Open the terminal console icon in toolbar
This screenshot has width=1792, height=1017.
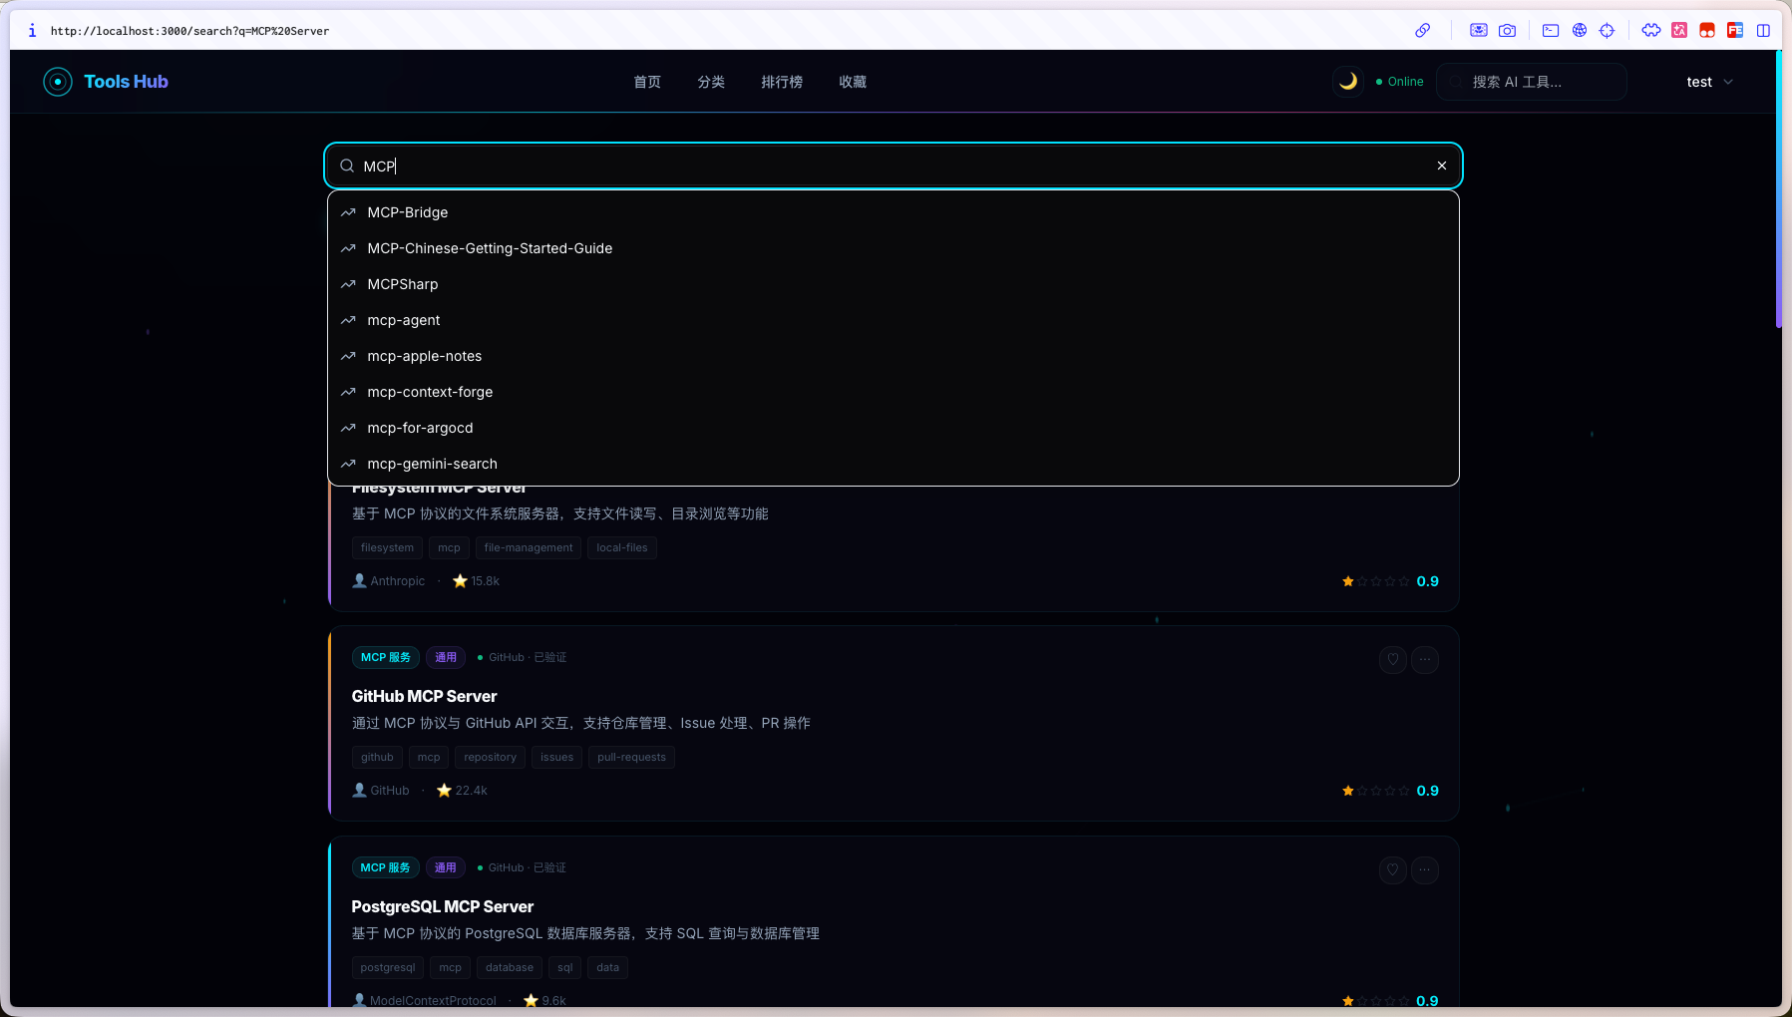[1551, 31]
